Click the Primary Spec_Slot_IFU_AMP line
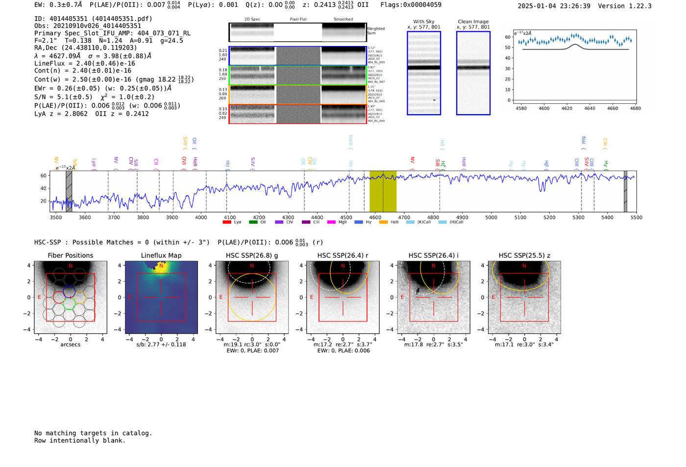 pos(113,33)
